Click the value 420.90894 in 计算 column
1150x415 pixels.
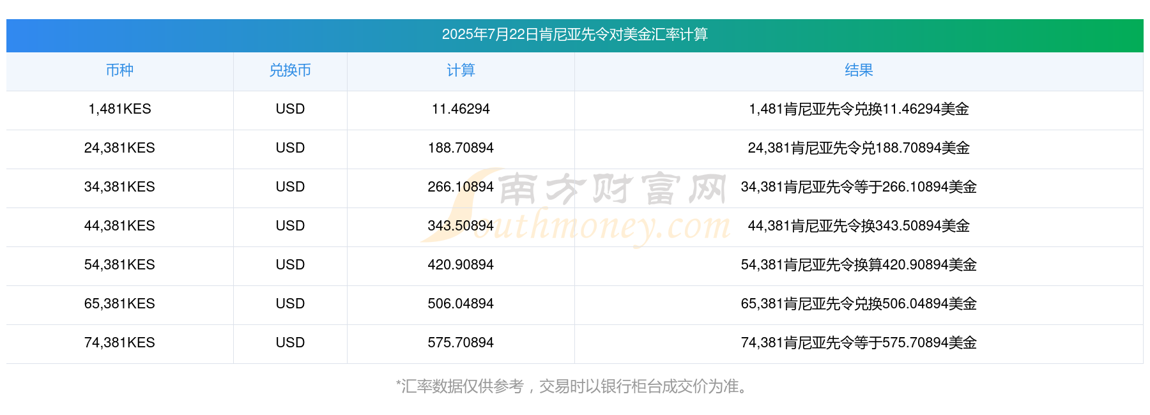(461, 265)
